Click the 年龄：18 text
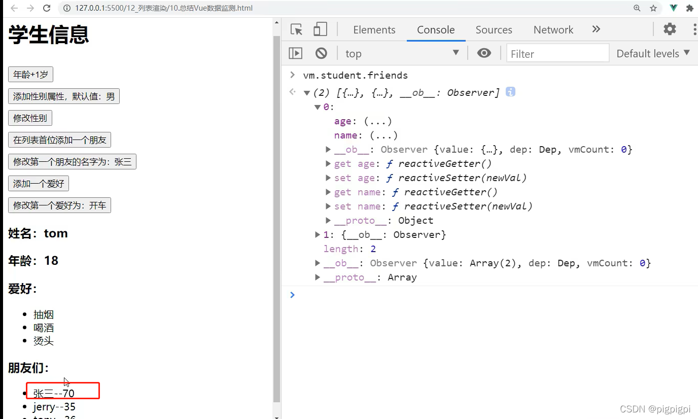 (33, 261)
